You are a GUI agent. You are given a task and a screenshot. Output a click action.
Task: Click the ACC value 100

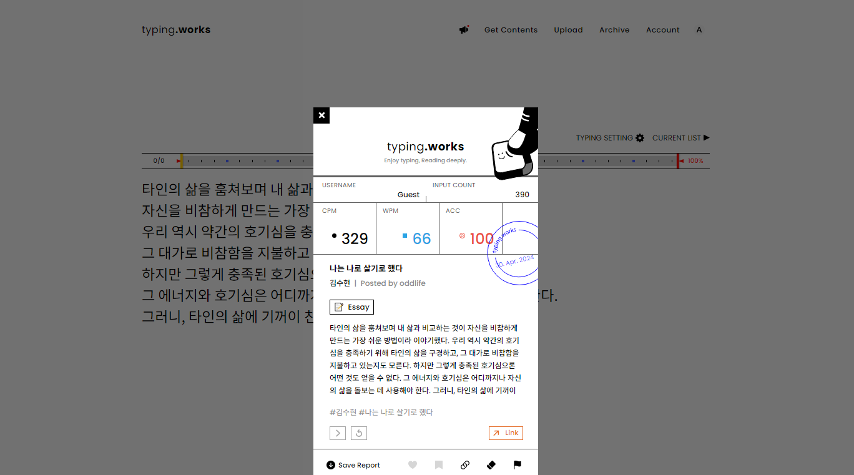481,239
